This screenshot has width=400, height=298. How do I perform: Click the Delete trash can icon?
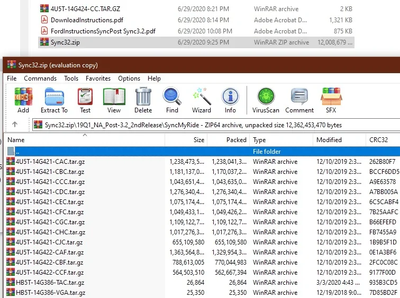tap(143, 97)
